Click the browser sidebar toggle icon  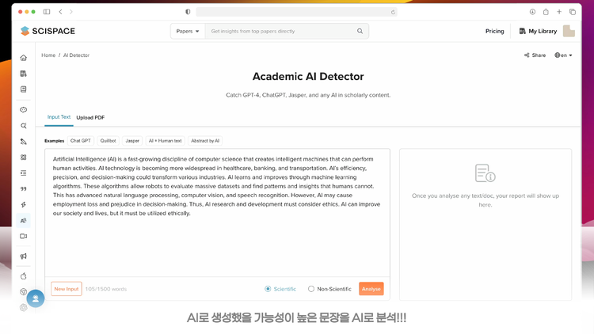[47, 12]
